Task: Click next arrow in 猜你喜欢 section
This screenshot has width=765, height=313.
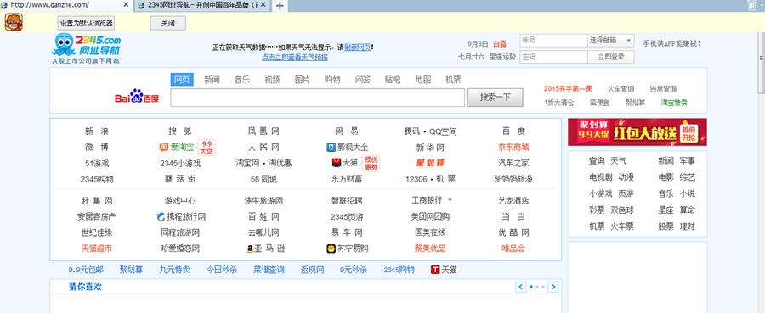Action: pos(552,288)
